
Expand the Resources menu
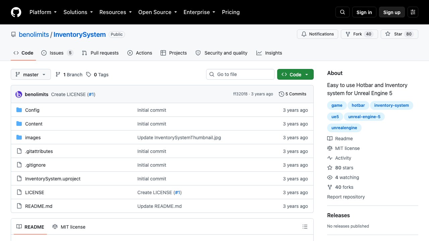(116, 12)
